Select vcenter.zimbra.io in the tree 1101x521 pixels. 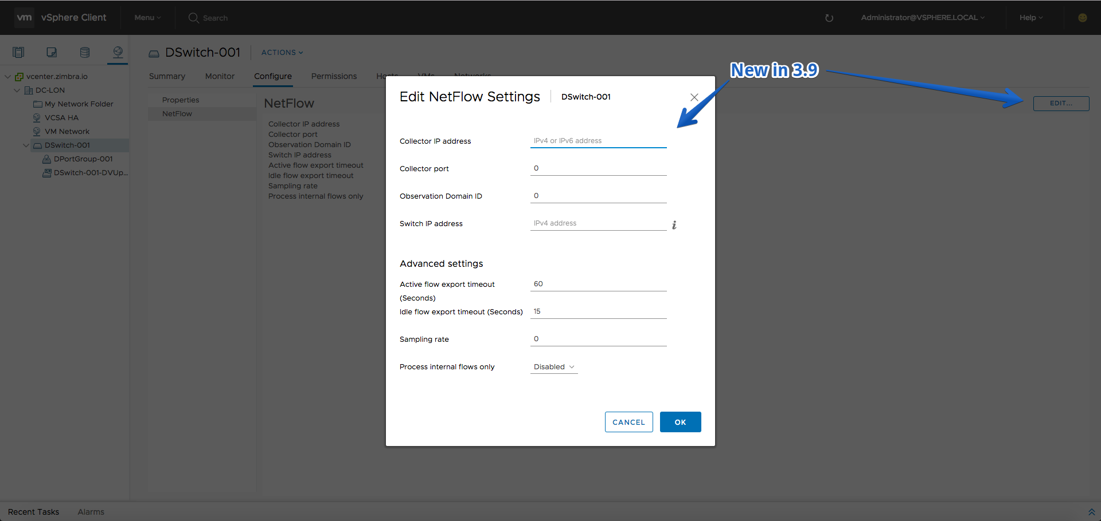click(57, 77)
